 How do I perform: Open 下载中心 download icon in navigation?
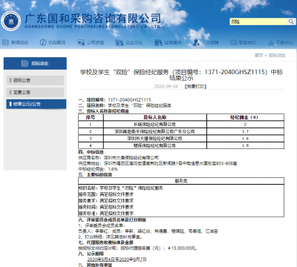point(271,43)
